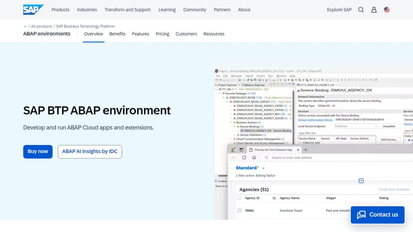
Task: Open the Community menu
Action: [195, 10]
